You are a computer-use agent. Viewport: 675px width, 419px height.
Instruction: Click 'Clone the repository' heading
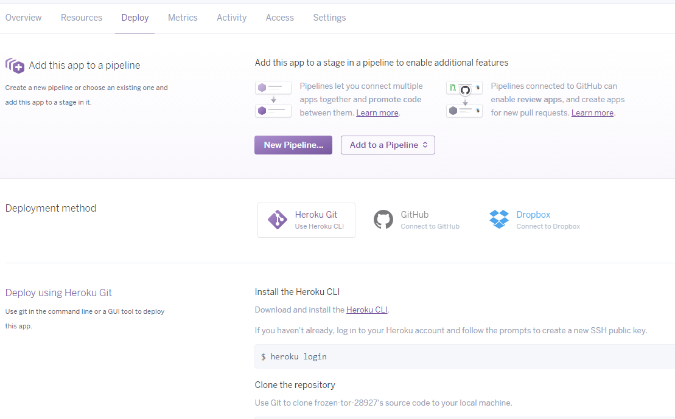coord(295,385)
